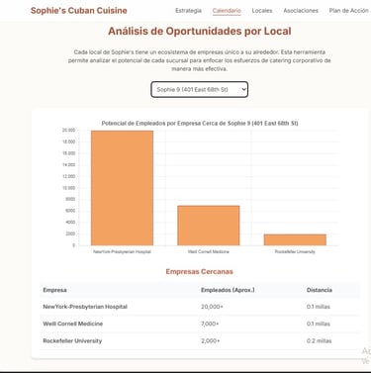Click the chart title above the bars
The height and width of the screenshot is (373, 371).
tap(200, 124)
